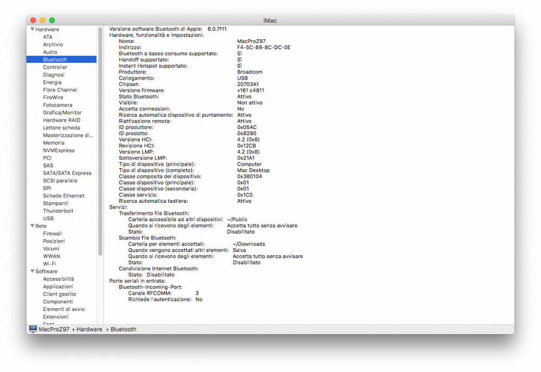Click the software version 6.0.7f11
This screenshot has width=541, height=372.
(217, 29)
